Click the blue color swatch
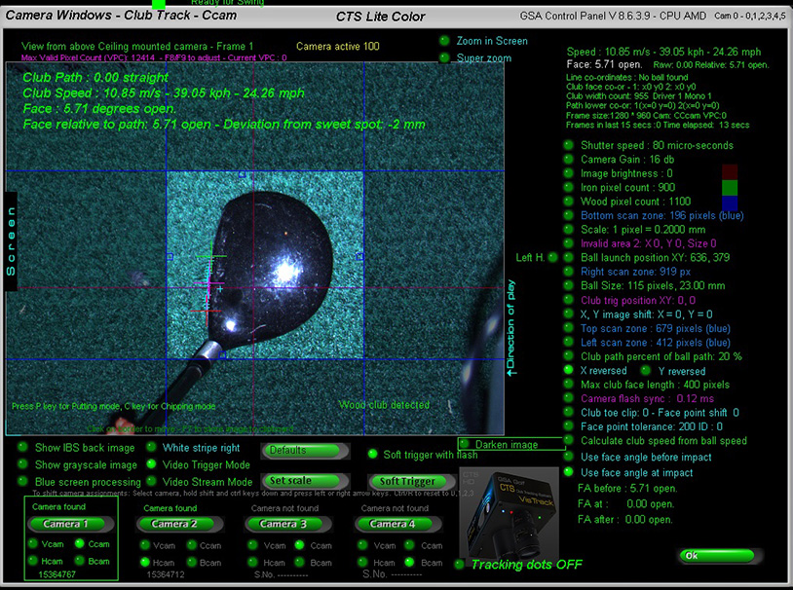The width and height of the screenshot is (793, 590). click(730, 203)
